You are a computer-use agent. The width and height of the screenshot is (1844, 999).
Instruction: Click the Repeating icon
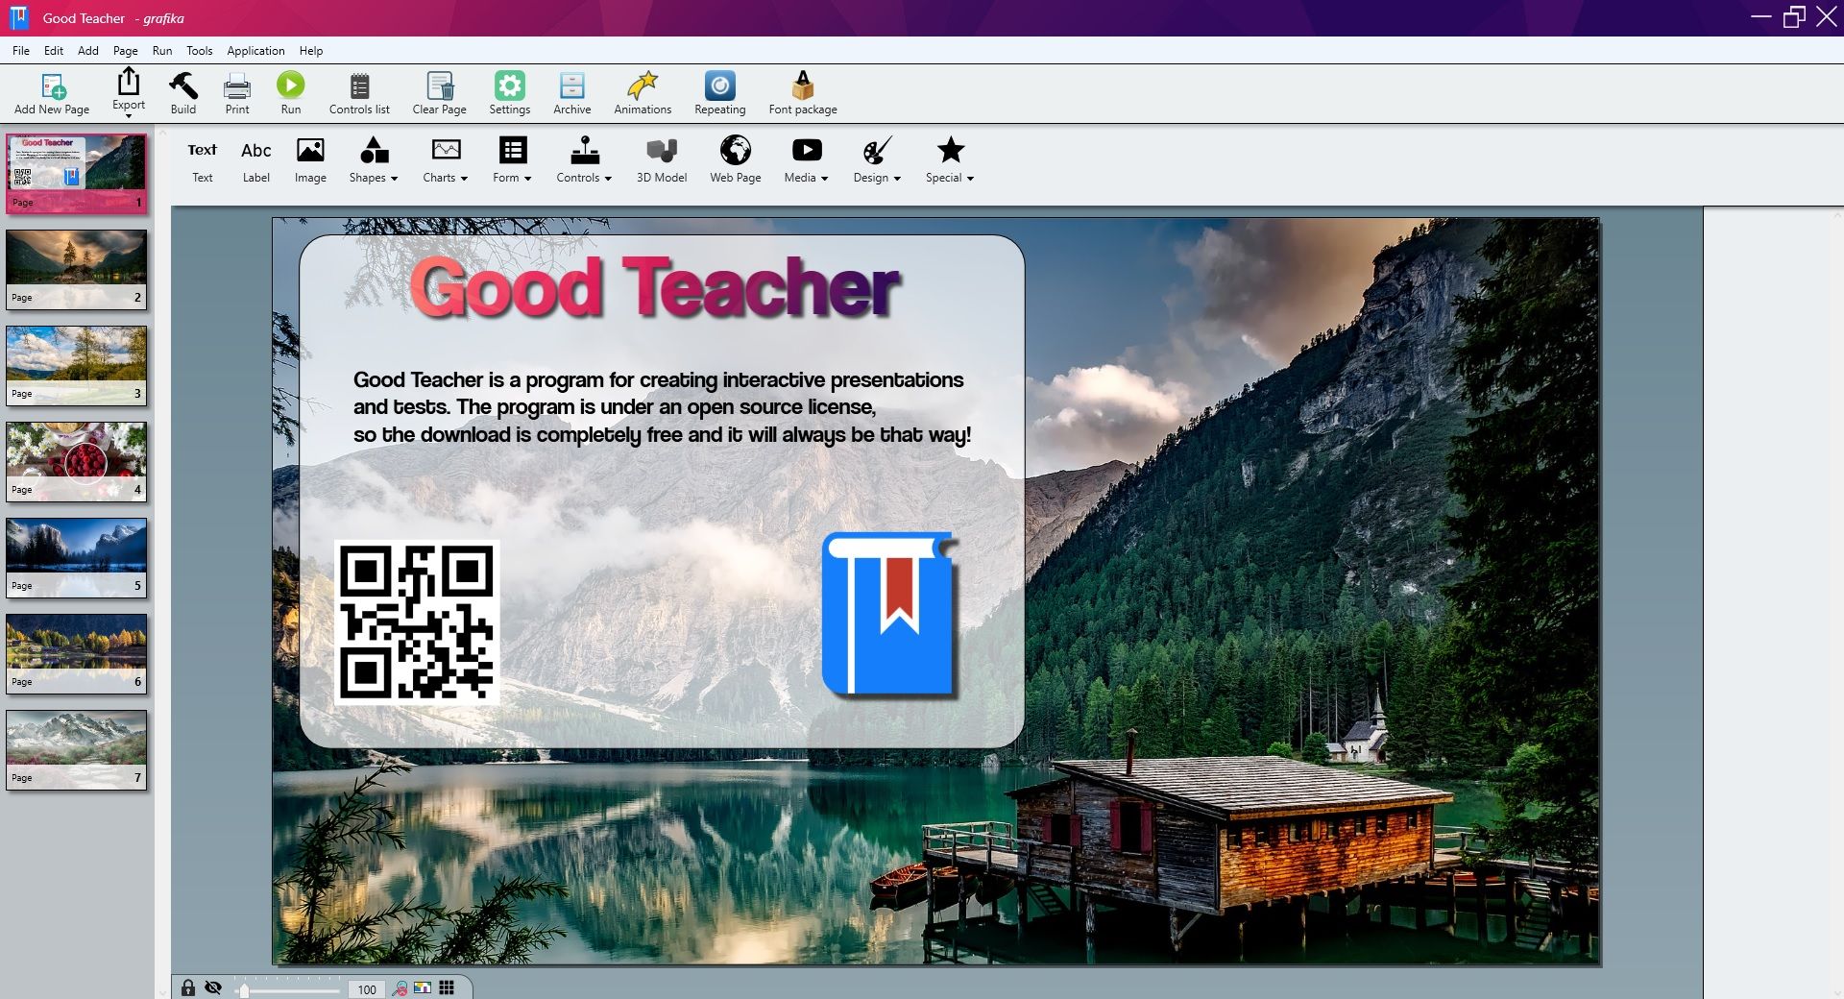click(719, 93)
